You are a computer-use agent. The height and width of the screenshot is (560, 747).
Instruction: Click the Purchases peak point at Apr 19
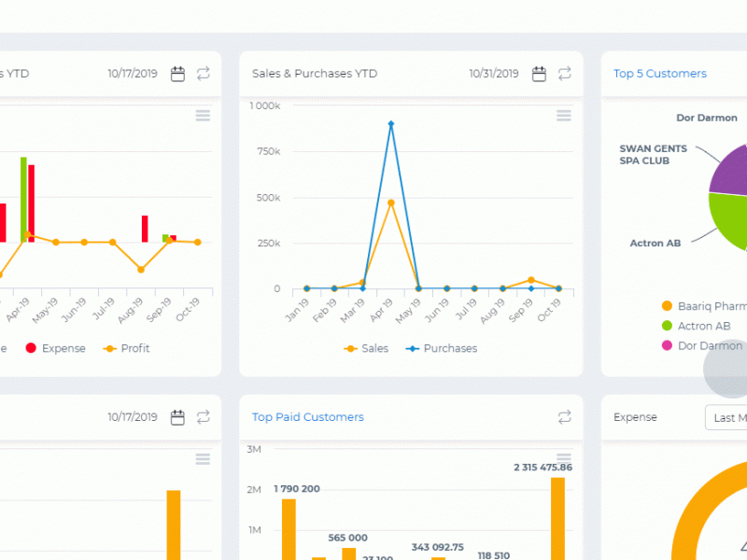pyautogui.click(x=391, y=124)
